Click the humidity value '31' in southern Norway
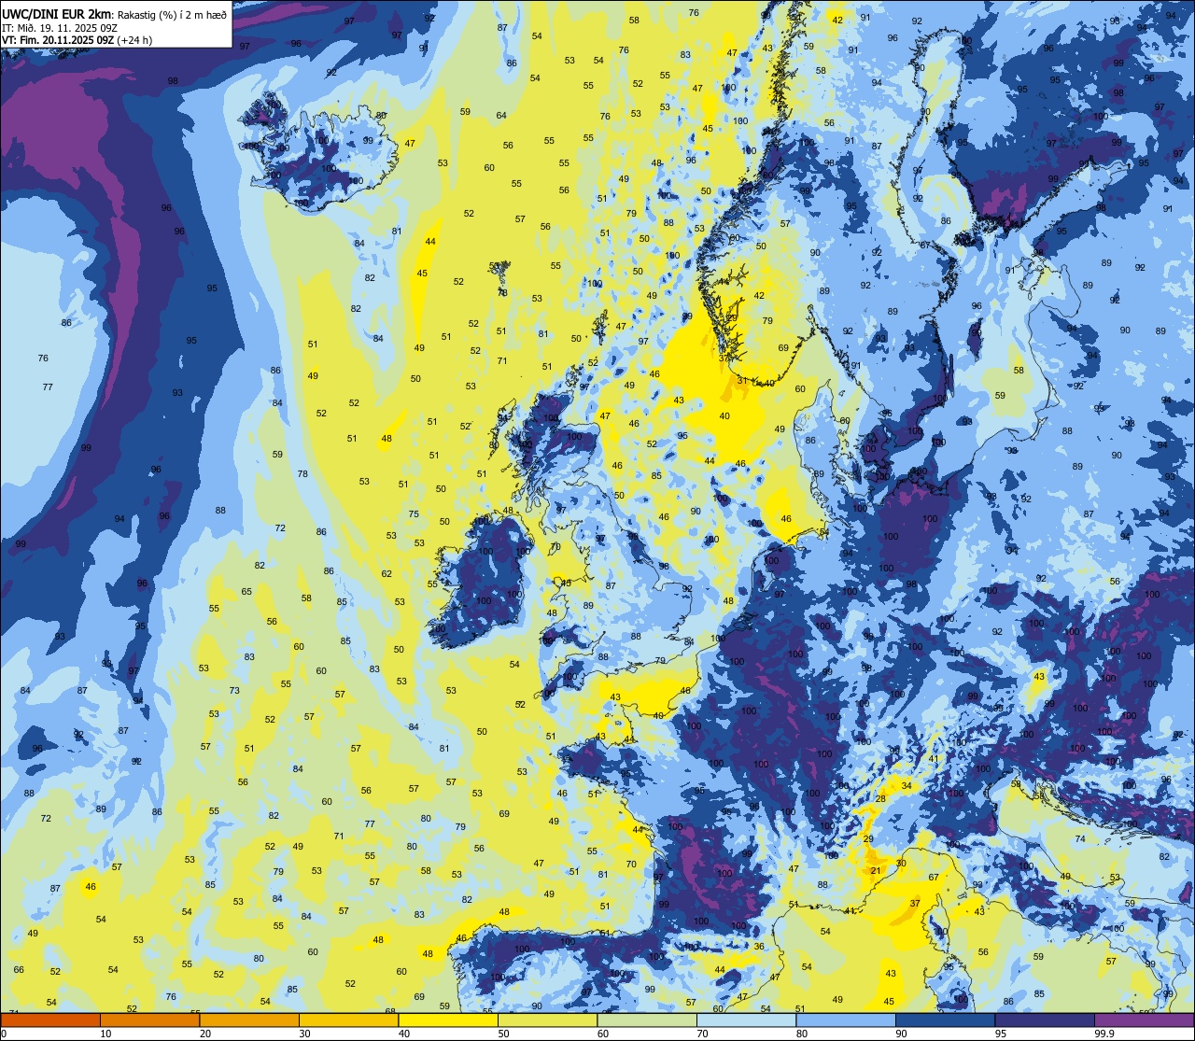This screenshot has height=1041, width=1195. [742, 380]
